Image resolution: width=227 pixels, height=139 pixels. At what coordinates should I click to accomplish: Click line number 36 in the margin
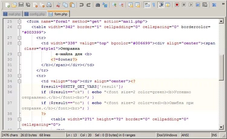tap(10, 92)
